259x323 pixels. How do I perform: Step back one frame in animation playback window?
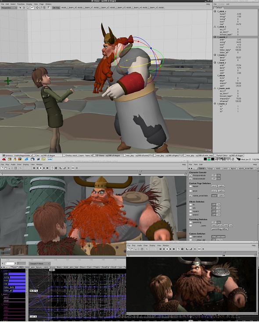click(x=37, y=168)
